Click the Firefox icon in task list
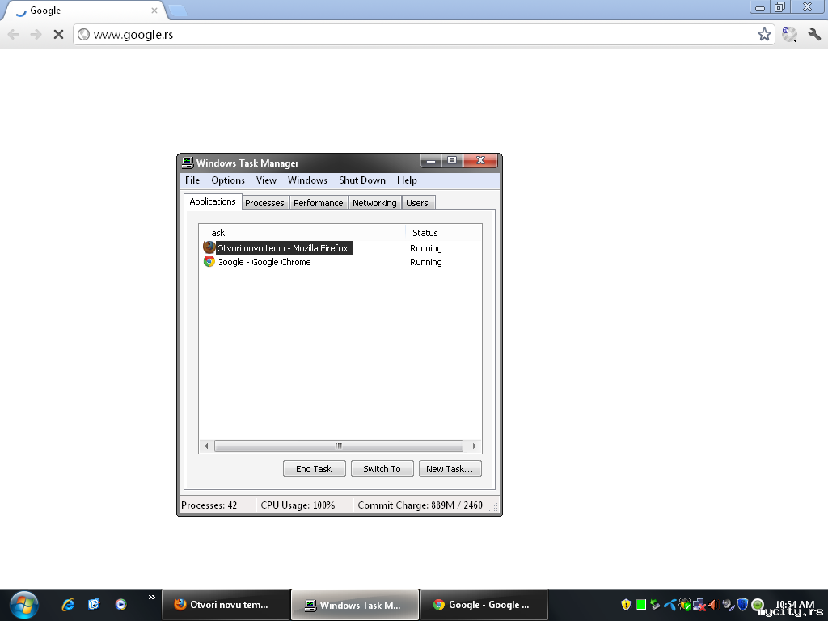Image resolution: width=828 pixels, height=621 pixels. (209, 247)
